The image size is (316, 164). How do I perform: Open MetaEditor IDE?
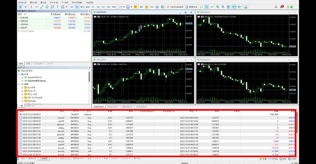tap(141, 7)
